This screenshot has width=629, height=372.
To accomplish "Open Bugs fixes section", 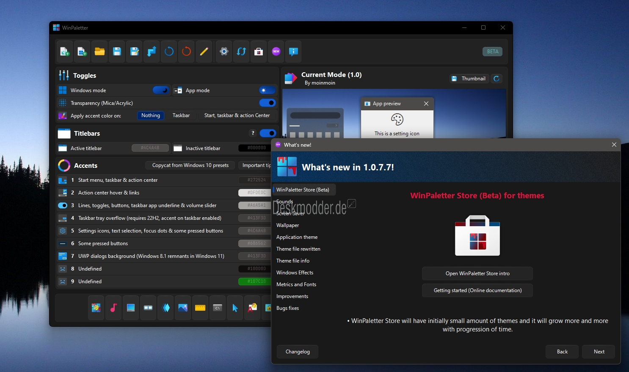I will pyautogui.click(x=288, y=308).
